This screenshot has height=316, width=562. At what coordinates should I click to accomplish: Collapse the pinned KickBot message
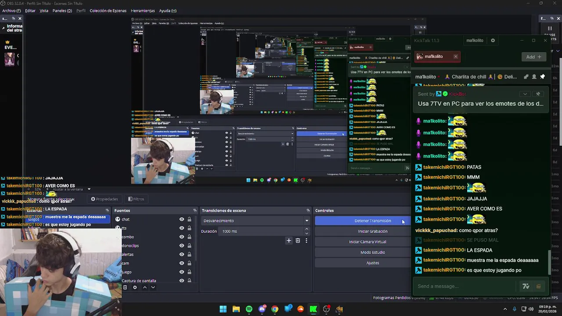coord(525,94)
